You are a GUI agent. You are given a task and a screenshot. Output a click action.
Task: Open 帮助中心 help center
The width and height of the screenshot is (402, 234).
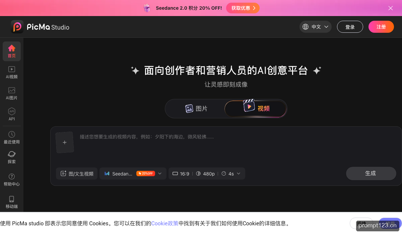(x=12, y=180)
